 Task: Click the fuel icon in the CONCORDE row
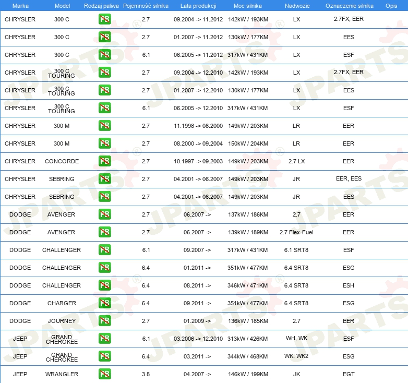tap(104, 161)
